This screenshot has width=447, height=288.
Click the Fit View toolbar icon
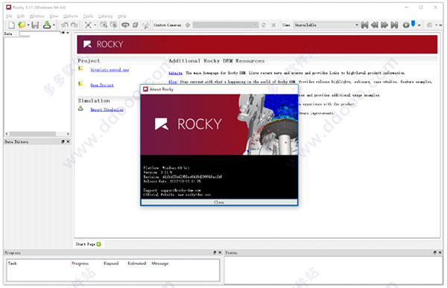(x=89, y=25)
